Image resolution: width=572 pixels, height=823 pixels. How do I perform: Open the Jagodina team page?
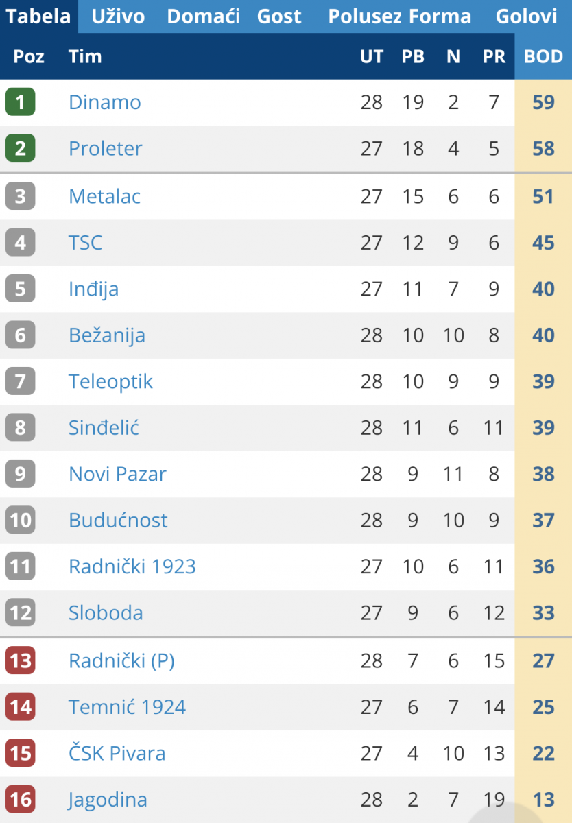pos(108,800)
